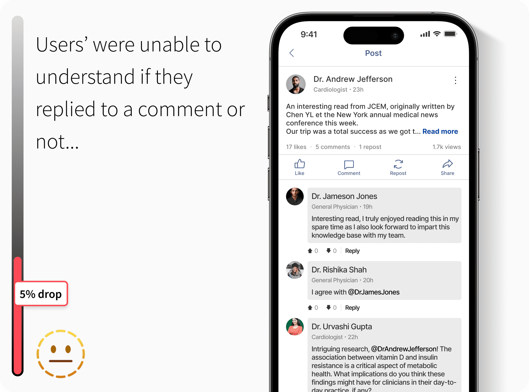Viewport: 529px width, 392px height.
Task: Downvote Dr. Rishika Shah's comment
Action: tap(329, 308)
